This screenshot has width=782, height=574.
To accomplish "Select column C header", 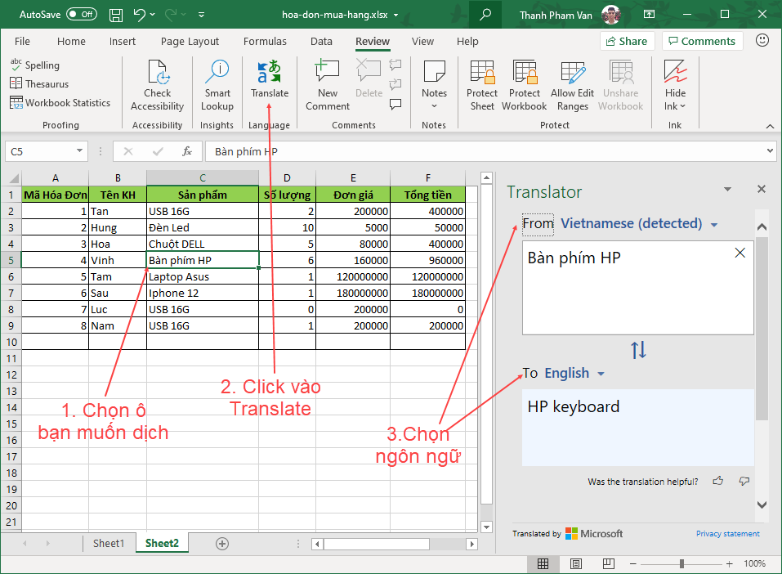I will click(203, 177).
